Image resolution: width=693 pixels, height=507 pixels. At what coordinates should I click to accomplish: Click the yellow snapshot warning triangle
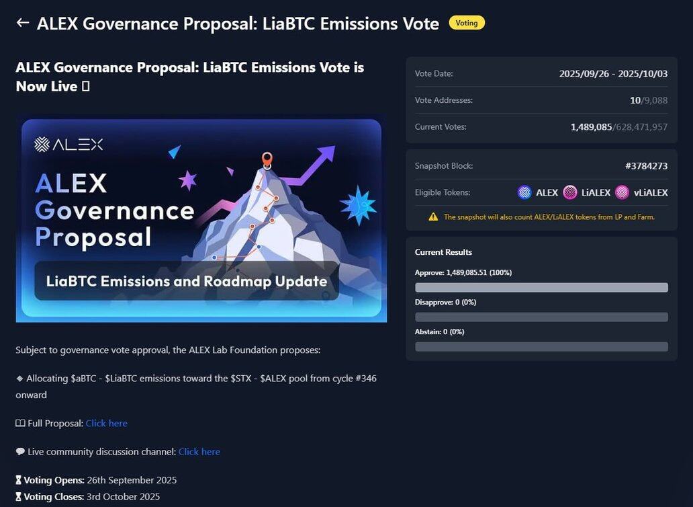point(433,217)
